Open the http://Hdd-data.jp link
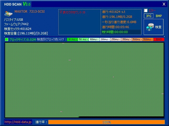The image size is (169, 126). pos(18,122)
